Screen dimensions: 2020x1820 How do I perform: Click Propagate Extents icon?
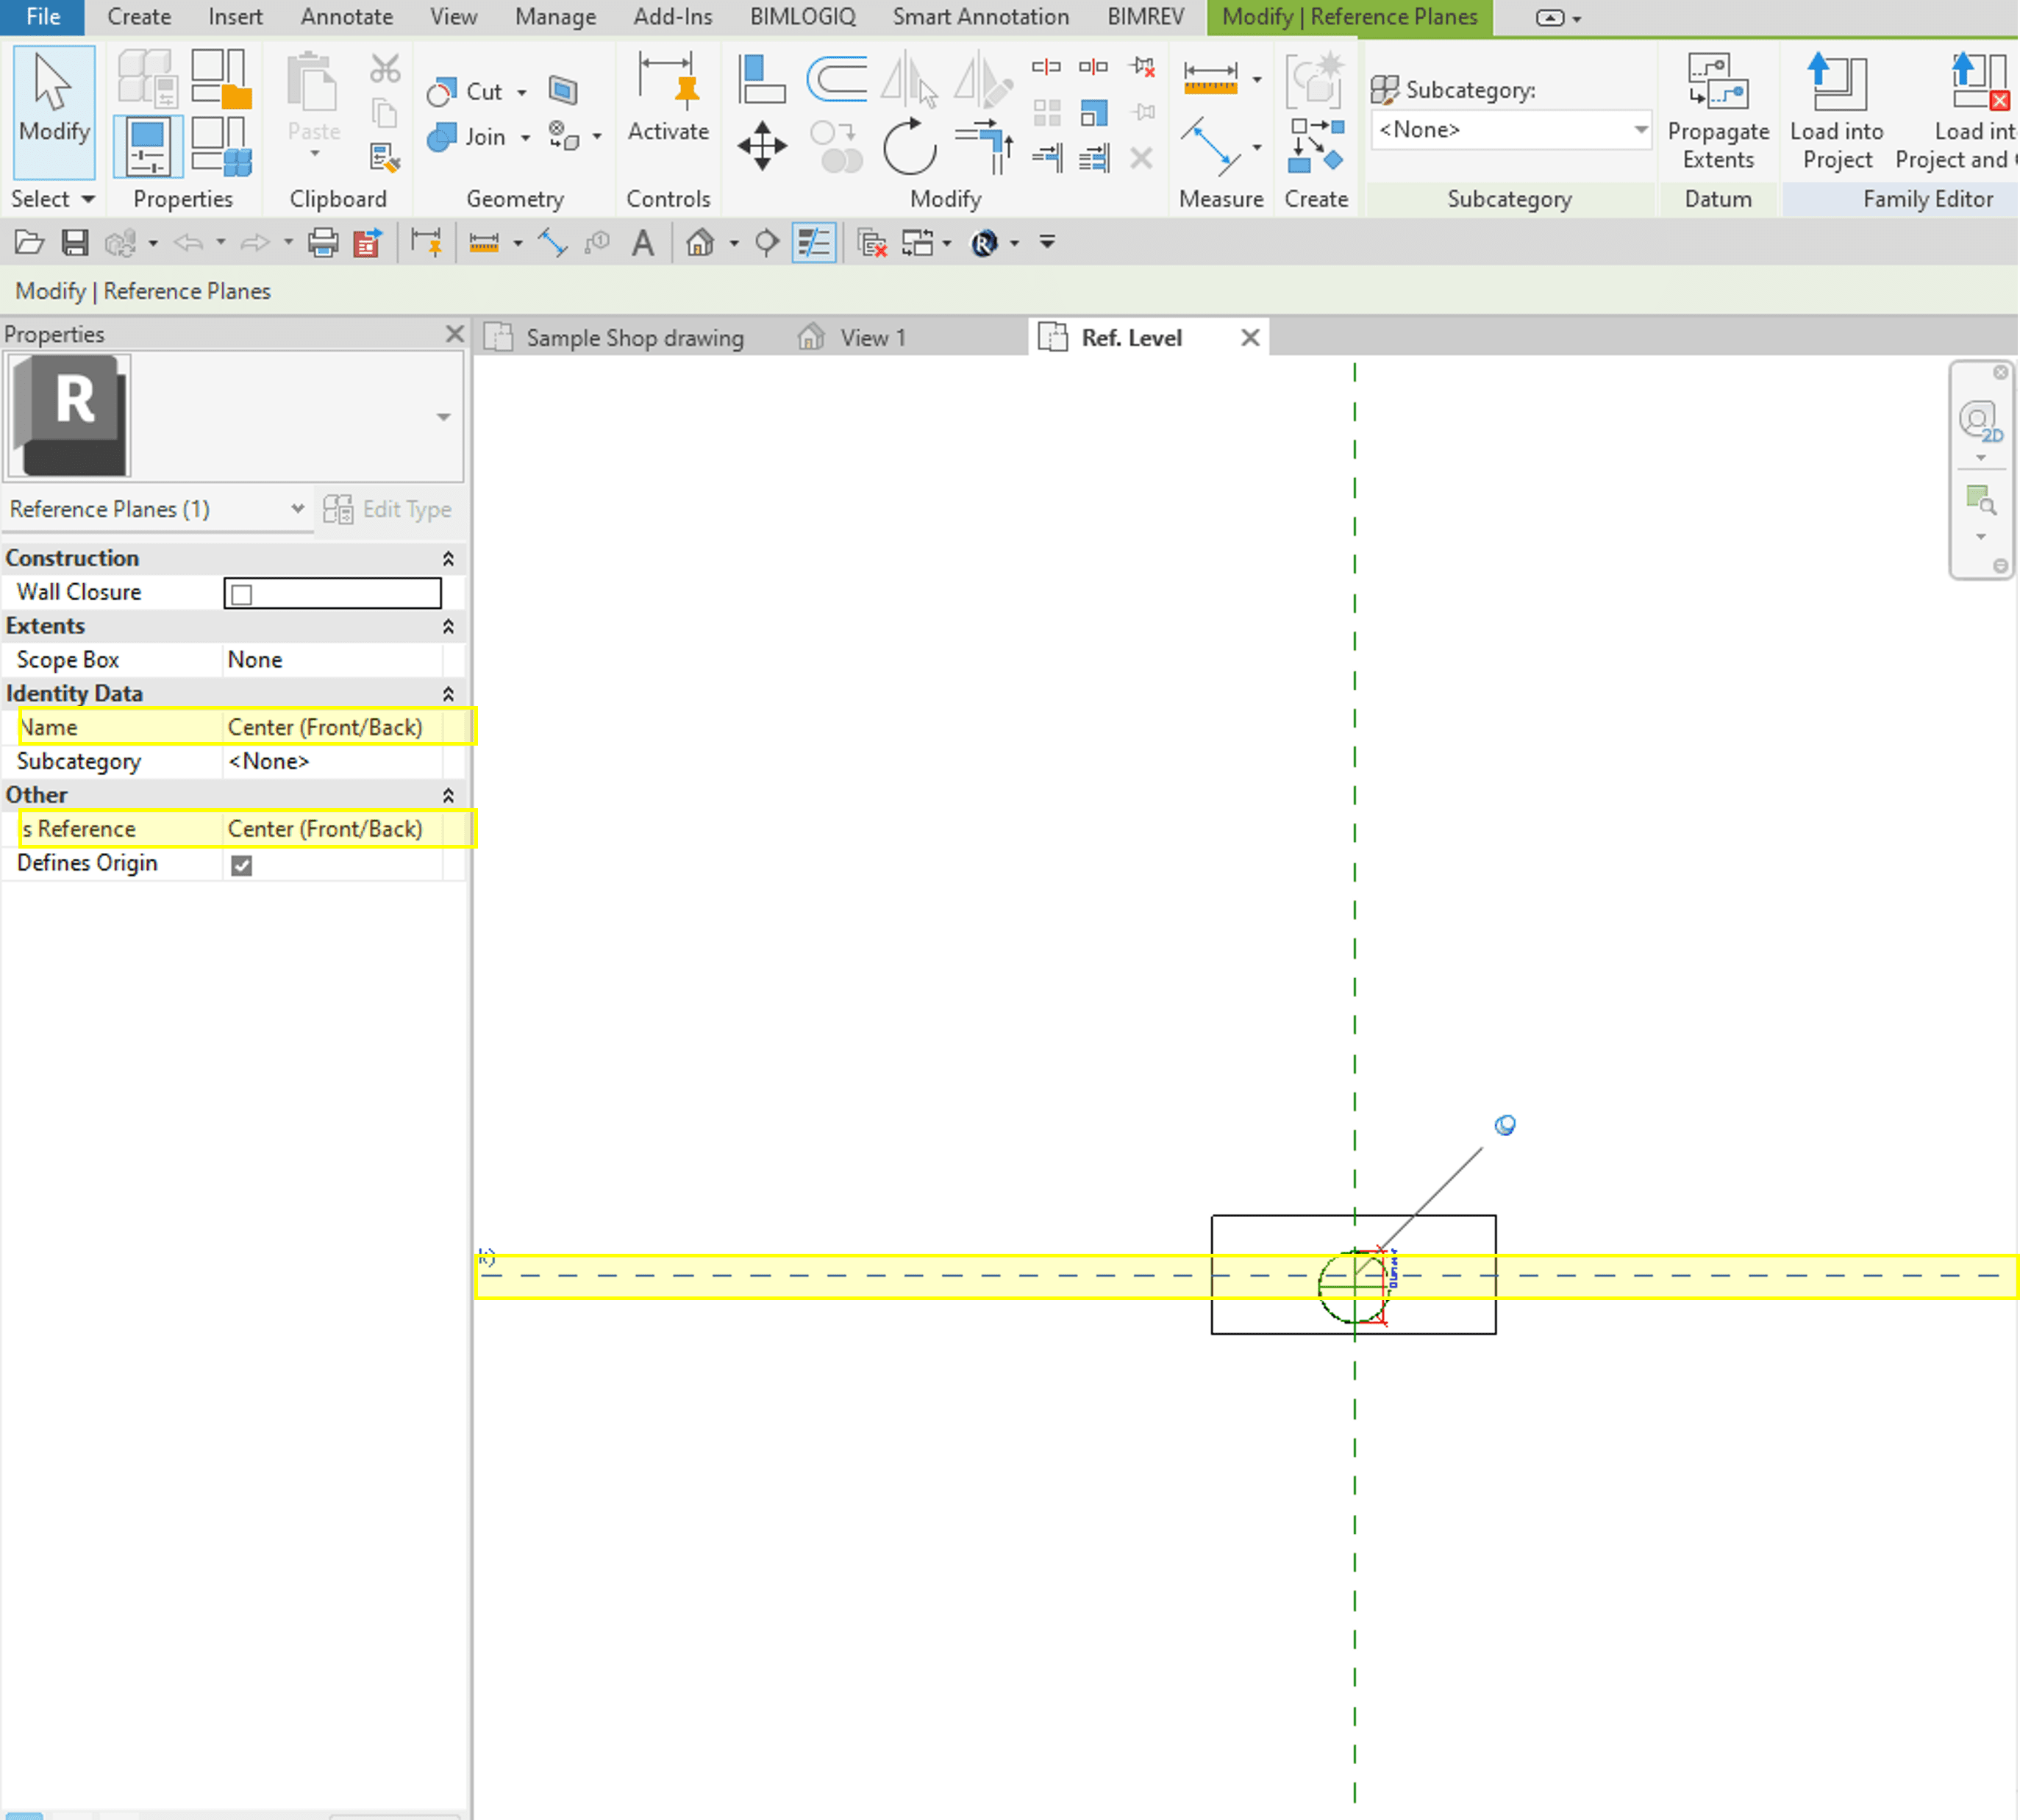coord(1717,110)
